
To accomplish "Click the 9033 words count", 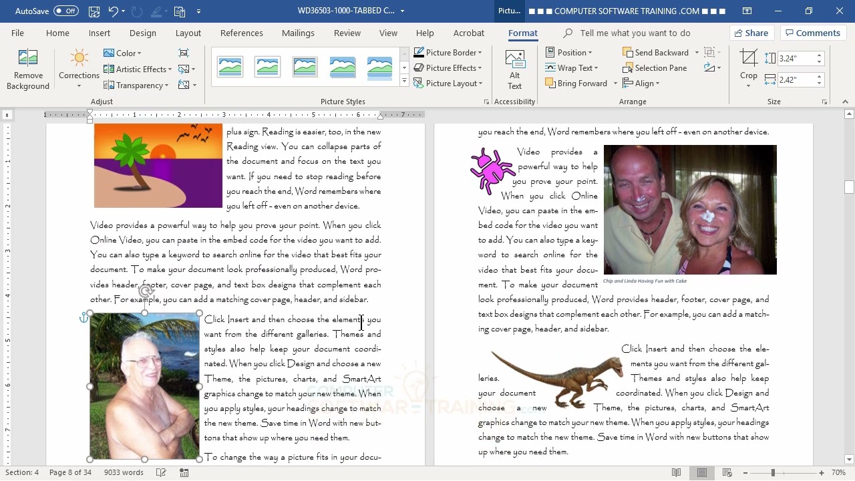I will pos(124,472).
